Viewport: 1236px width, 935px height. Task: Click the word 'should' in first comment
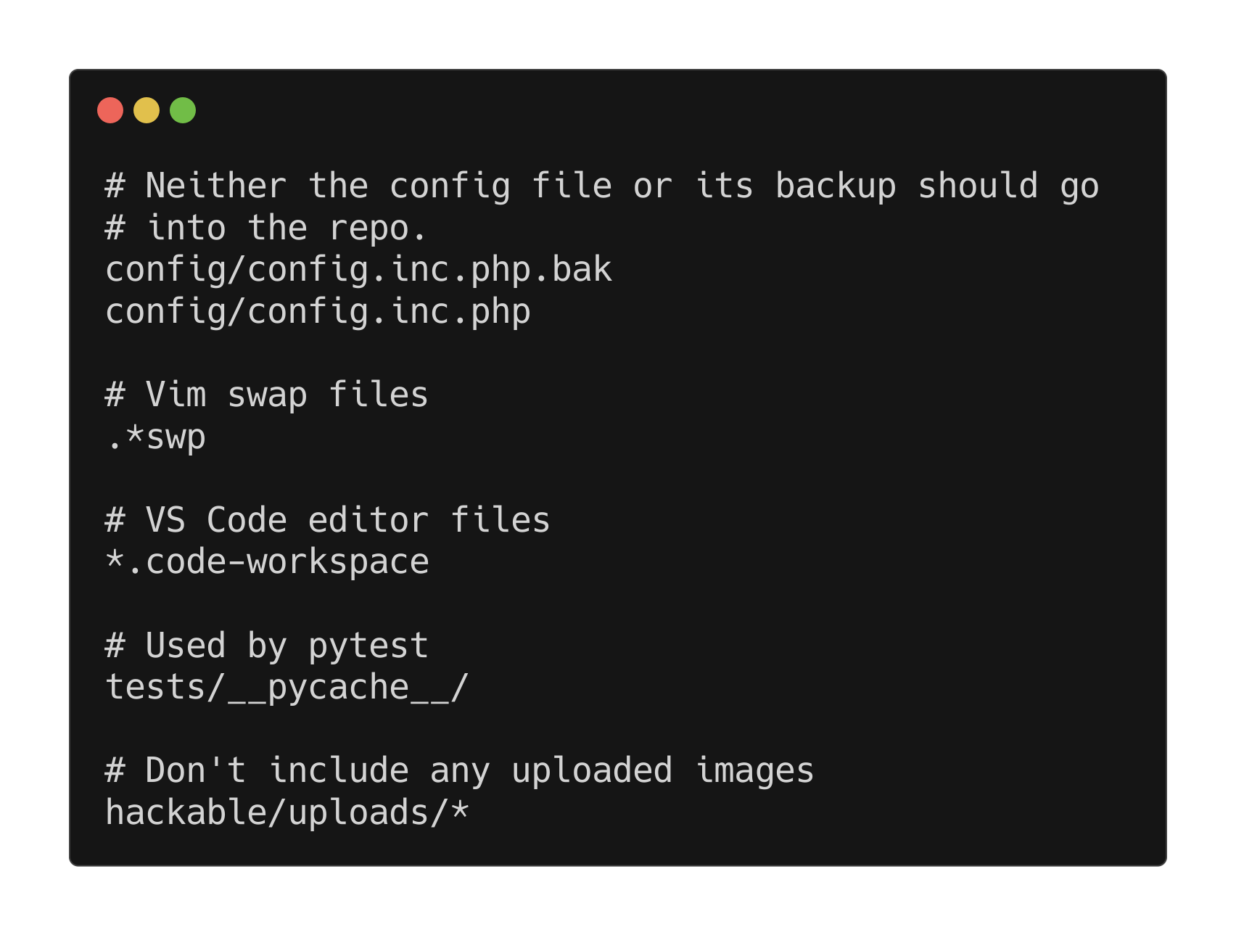pos(978,186)
